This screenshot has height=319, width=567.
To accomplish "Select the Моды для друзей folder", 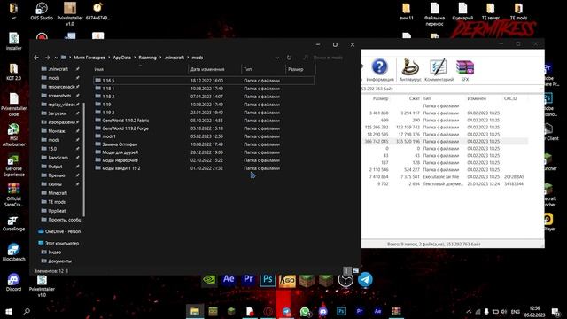I will (x=204, y=152).
